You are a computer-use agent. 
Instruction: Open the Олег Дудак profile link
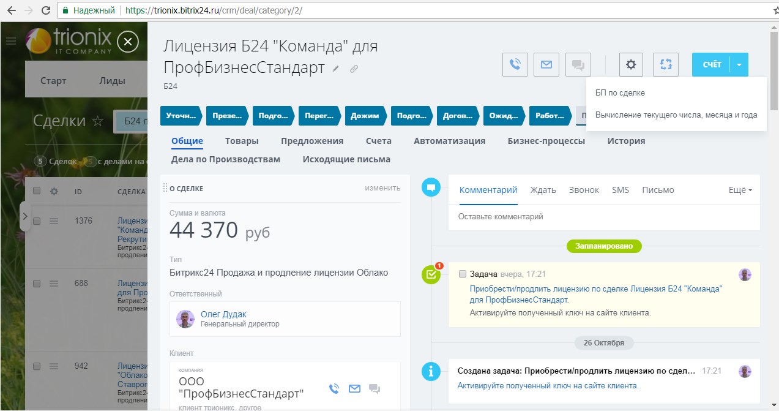(x=223, y=314)
